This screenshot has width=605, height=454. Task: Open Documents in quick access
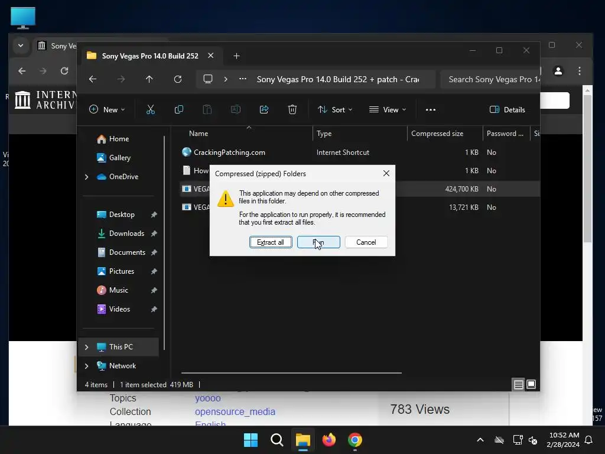[127, 252]
